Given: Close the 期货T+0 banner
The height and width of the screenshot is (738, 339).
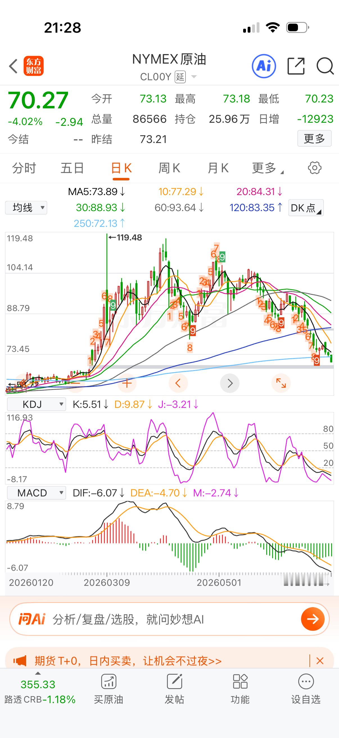Looking at the screenshot, I should 320,661.
